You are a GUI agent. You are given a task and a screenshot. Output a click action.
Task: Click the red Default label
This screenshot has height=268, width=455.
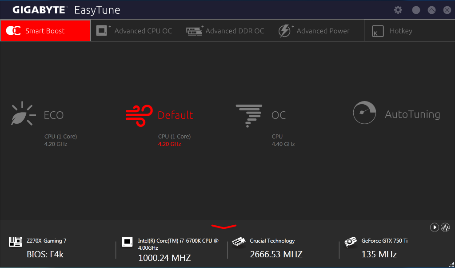pyautogui.click(x=175, y=115)
